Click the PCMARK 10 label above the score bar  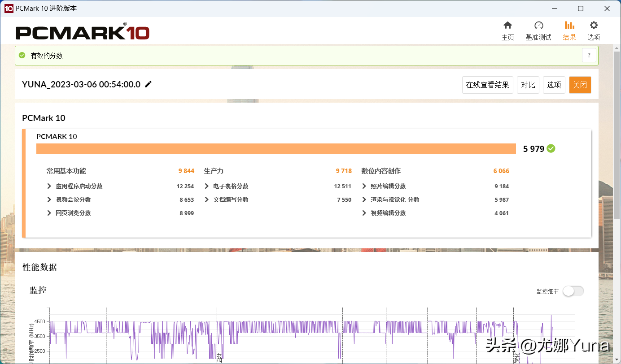(x=57, y=136)
